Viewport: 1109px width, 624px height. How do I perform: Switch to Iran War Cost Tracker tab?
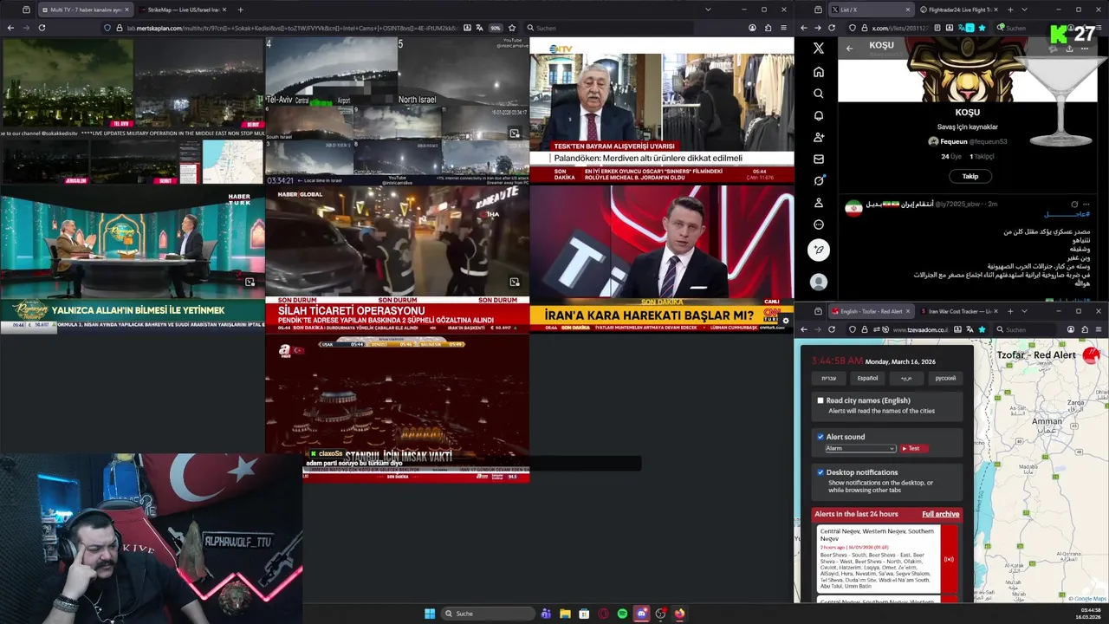click(x=959, y=311)
